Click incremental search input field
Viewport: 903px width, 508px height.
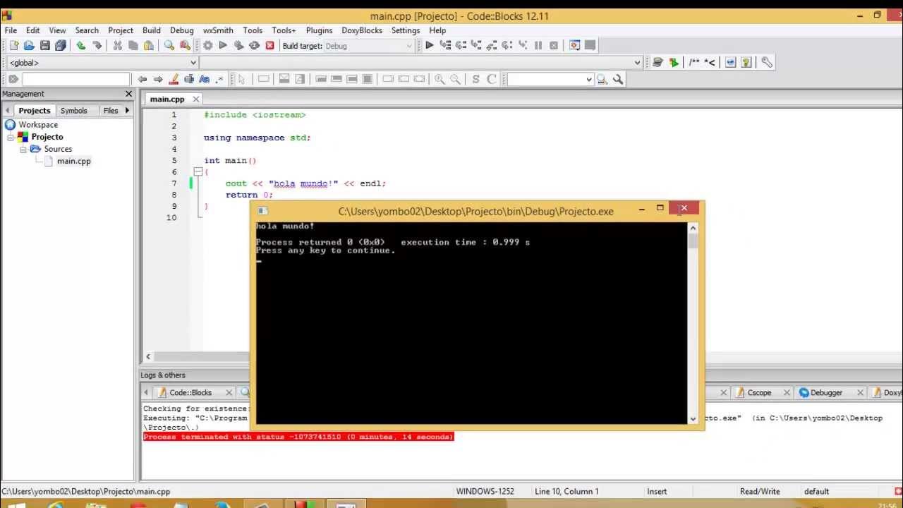click(x=76, y=80)
